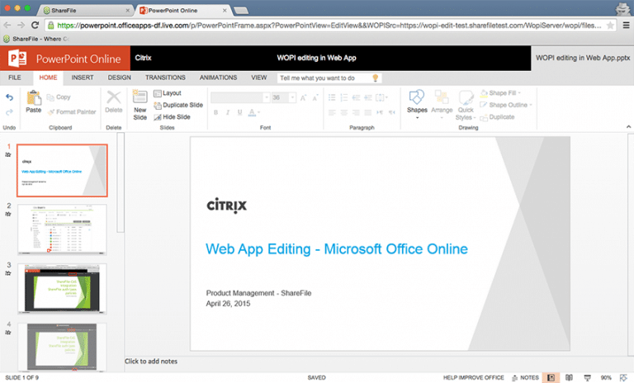Center paragraph text
634x383 pixels.
coord(344,112)
